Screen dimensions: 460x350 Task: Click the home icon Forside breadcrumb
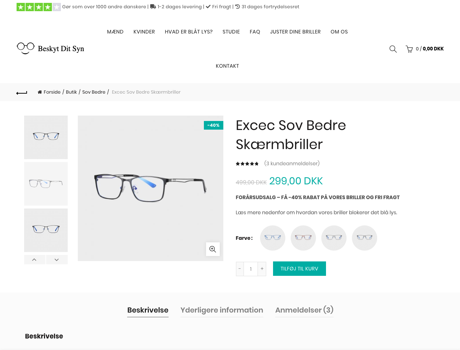[49, 92]
